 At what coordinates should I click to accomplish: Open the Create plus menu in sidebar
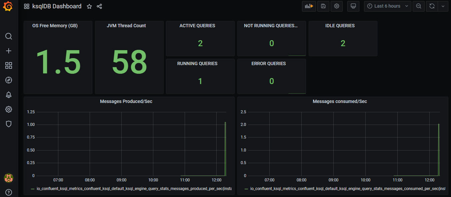click(9, 51)
